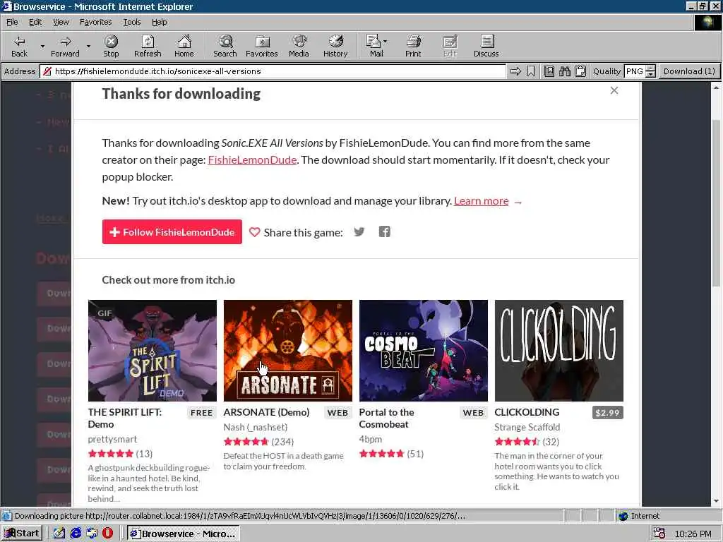Open the Media pane
Screen dimensions: 723x542
coord(299,46)
